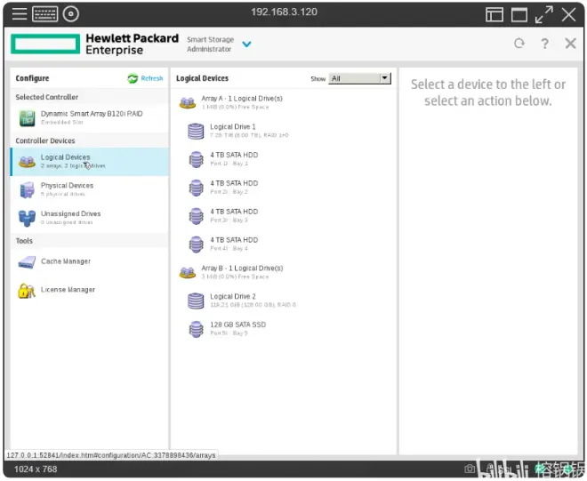Open License Manager tool
The height and width of the screenshot is (481, 587).
point(89,290)
